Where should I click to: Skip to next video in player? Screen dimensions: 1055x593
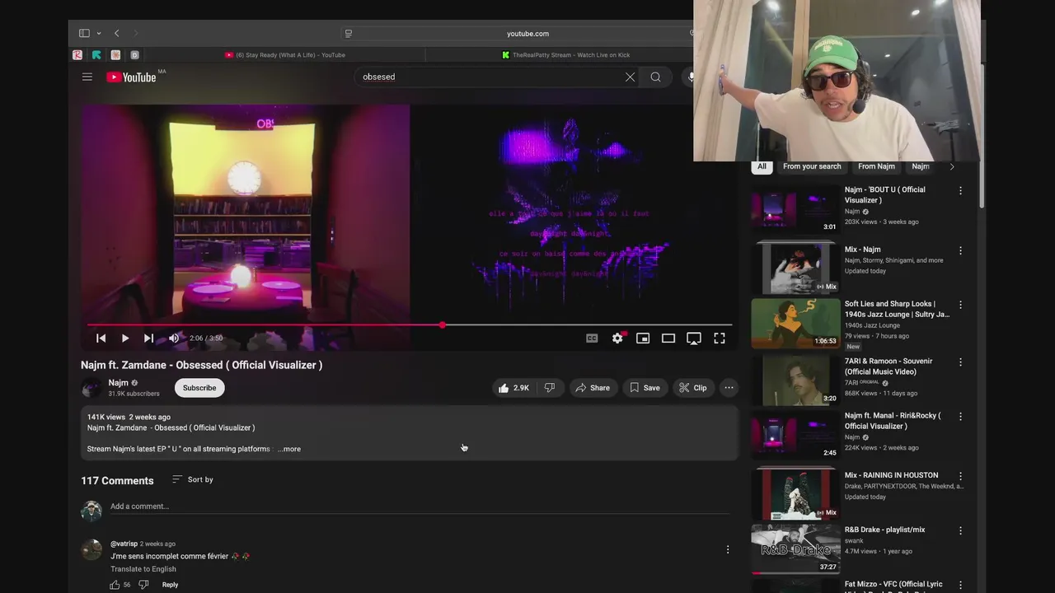point(148,339)
